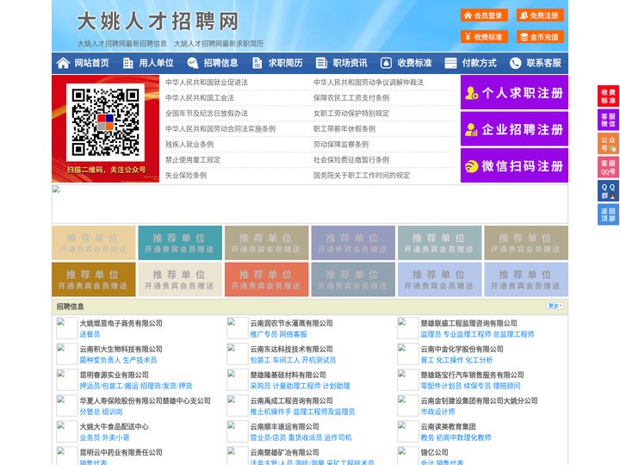Click the teal 推荐单位 tile
This screenshot has width=620, height=465.
click(180, 243)
